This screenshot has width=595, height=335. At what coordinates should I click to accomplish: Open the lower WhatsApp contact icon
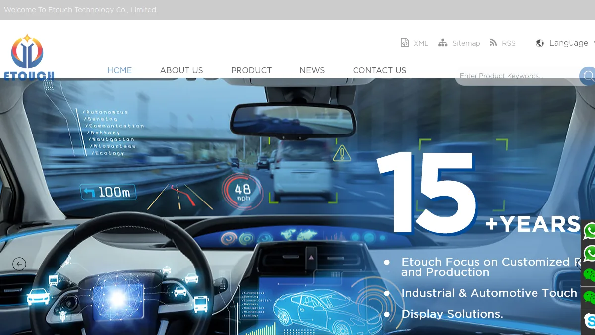(x=590, y=253)
